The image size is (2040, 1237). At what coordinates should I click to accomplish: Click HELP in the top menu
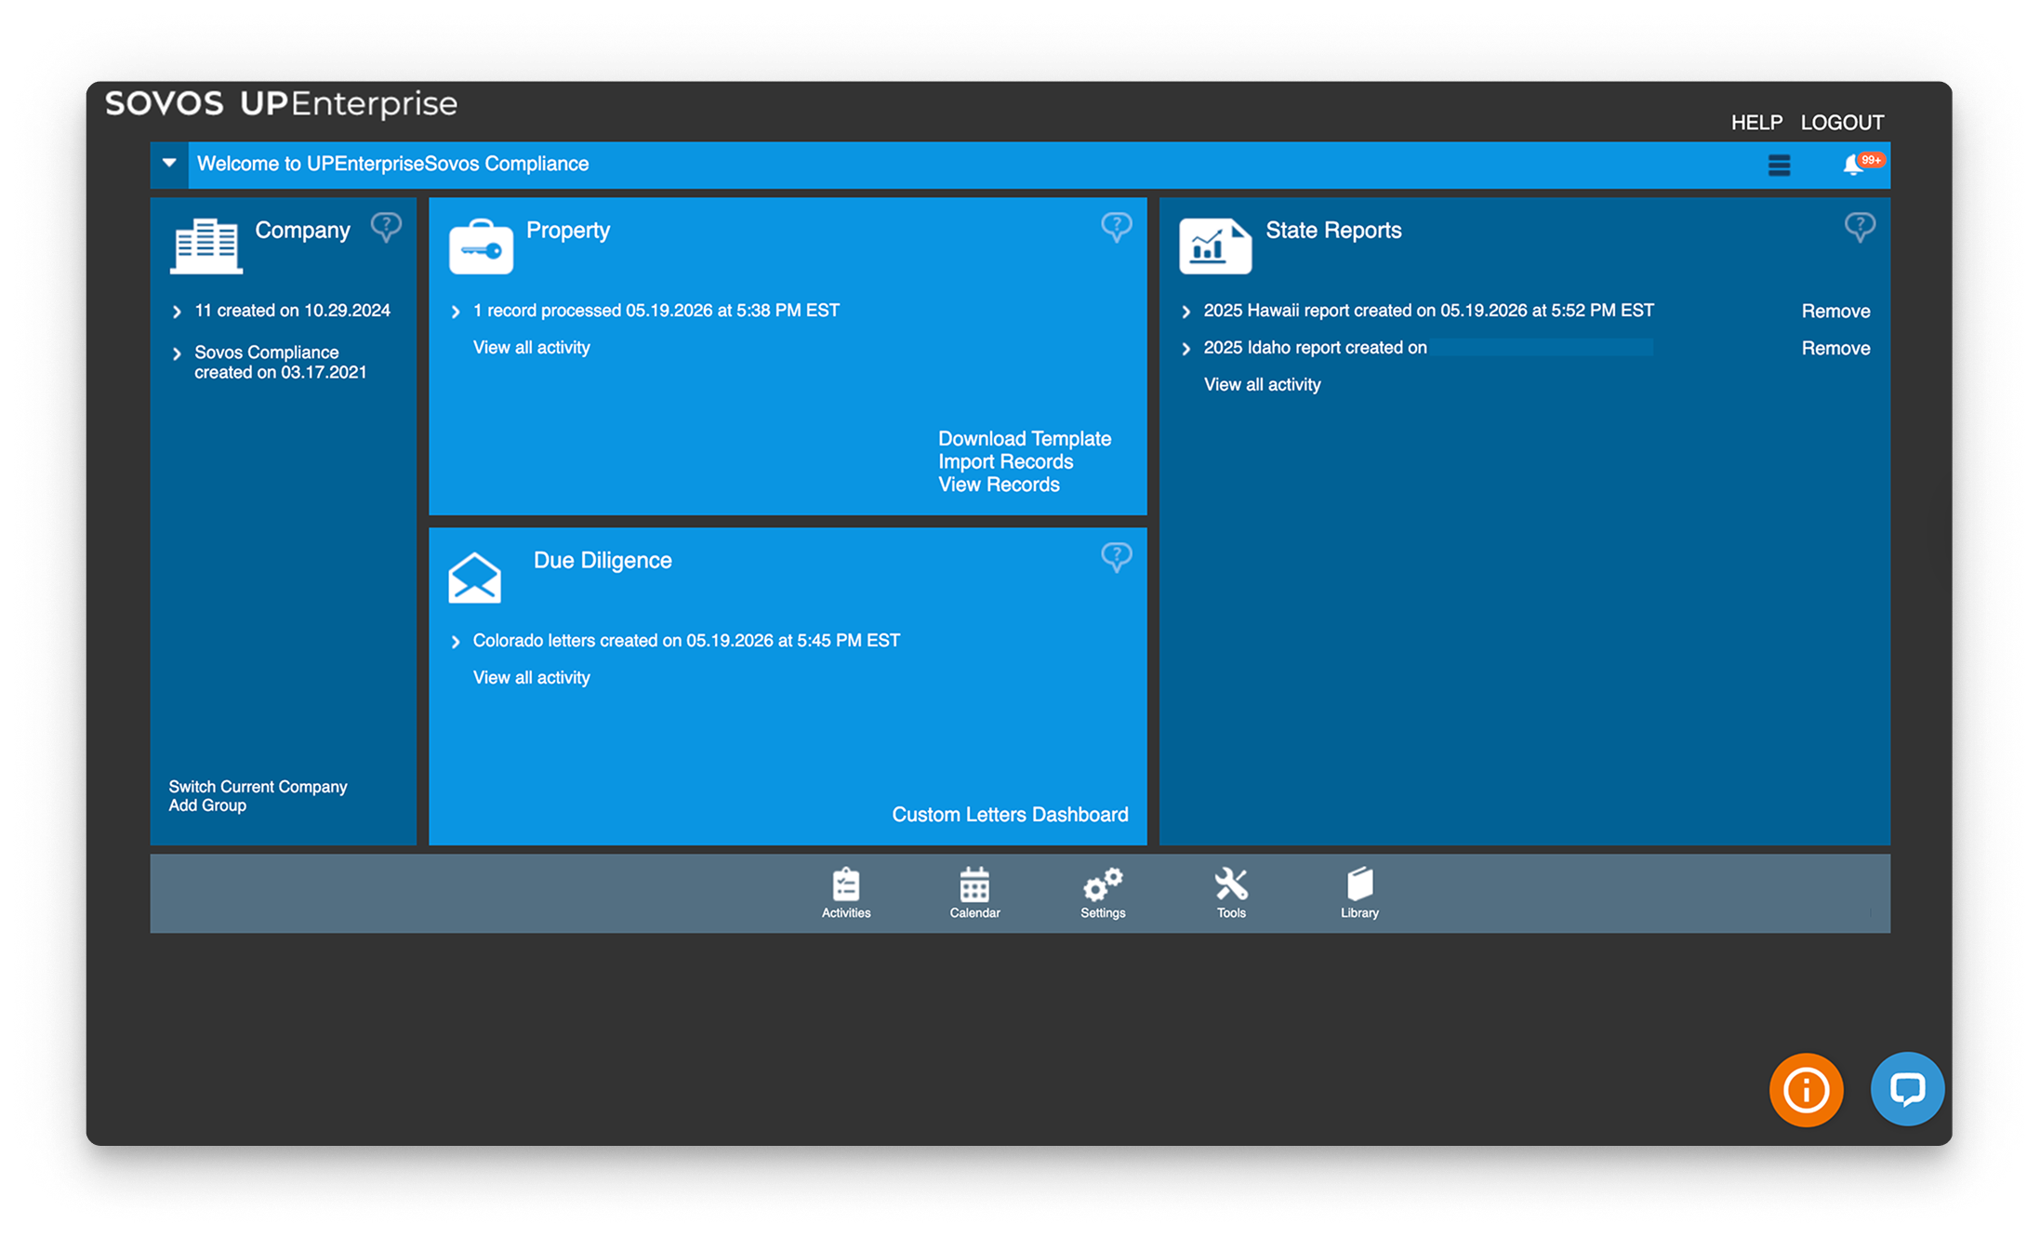pos(1755,123)
